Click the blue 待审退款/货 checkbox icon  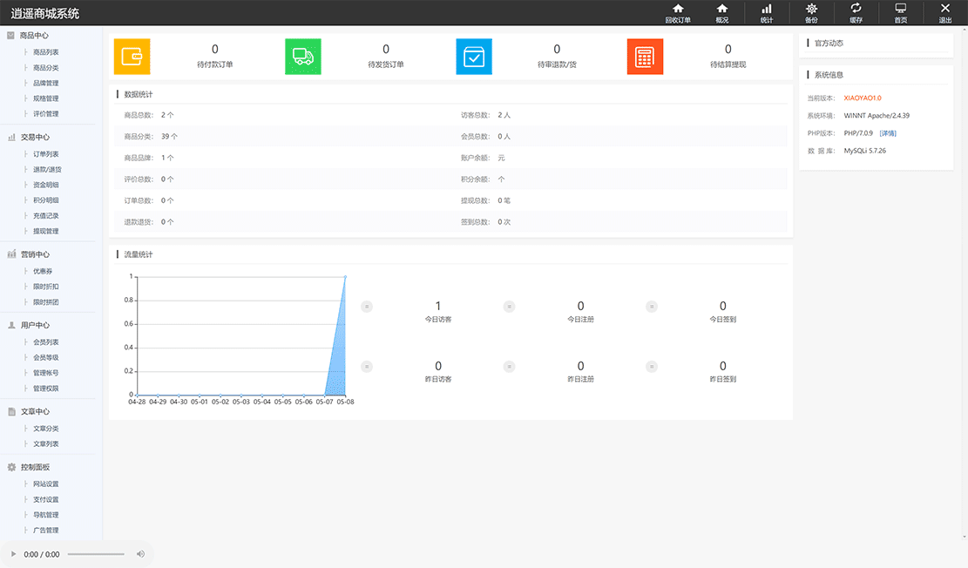tap(474, 57)
